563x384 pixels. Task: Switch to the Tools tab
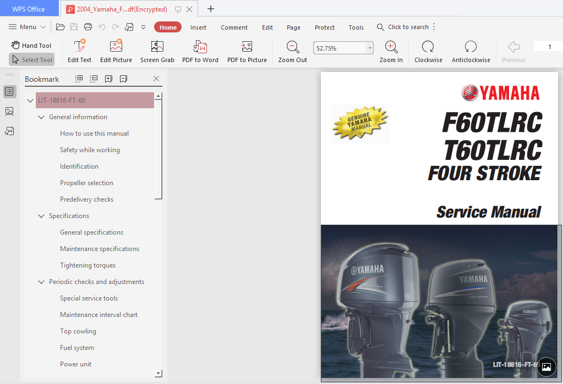pos(356,27)
